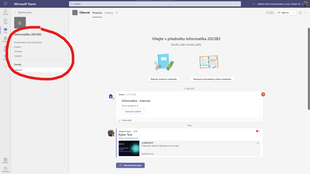Click Nastavit poznámkový blok předmětu button
The height and width of the screenshot is (174, 310).
coord(212,79)
